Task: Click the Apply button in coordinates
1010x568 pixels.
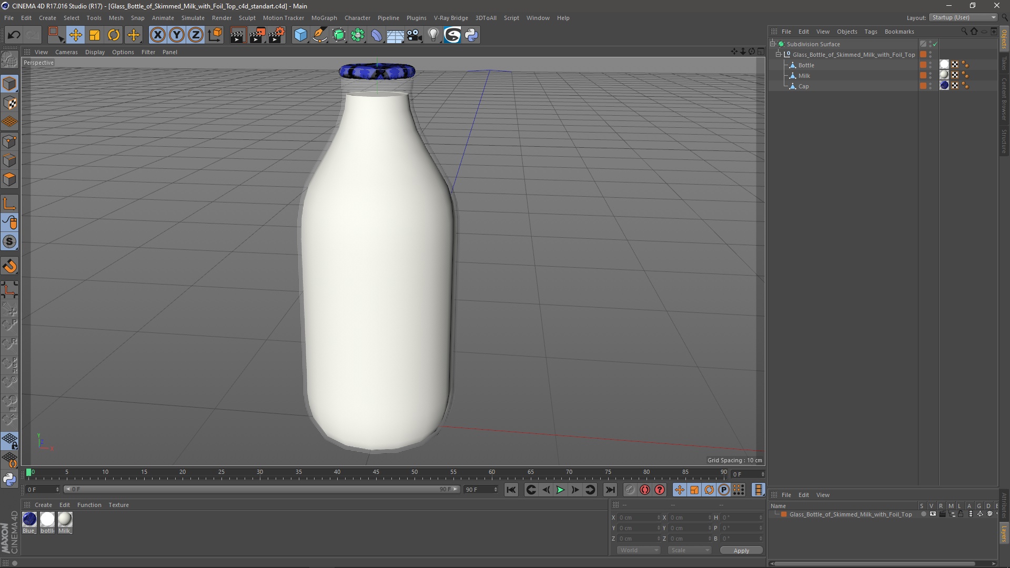Action: (741, 551)
